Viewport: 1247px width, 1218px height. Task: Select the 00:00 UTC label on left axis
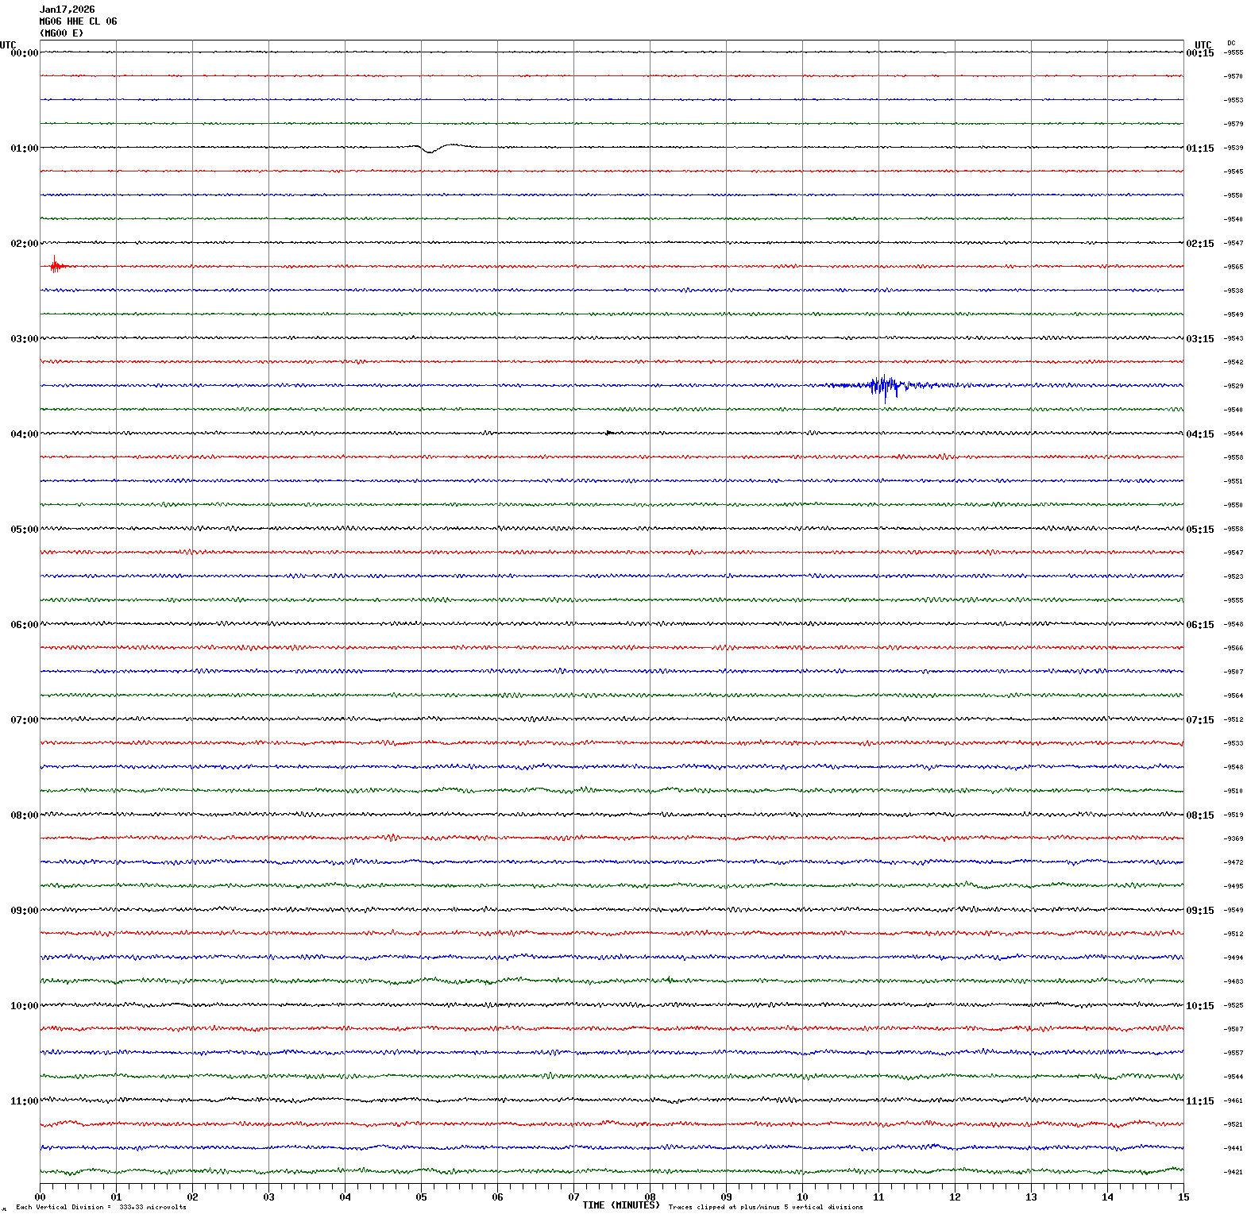24,53
